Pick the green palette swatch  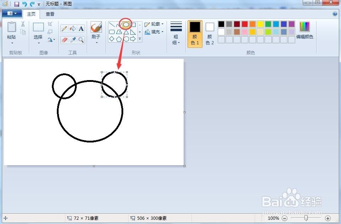pyautogui.click(x=268, y=24)
